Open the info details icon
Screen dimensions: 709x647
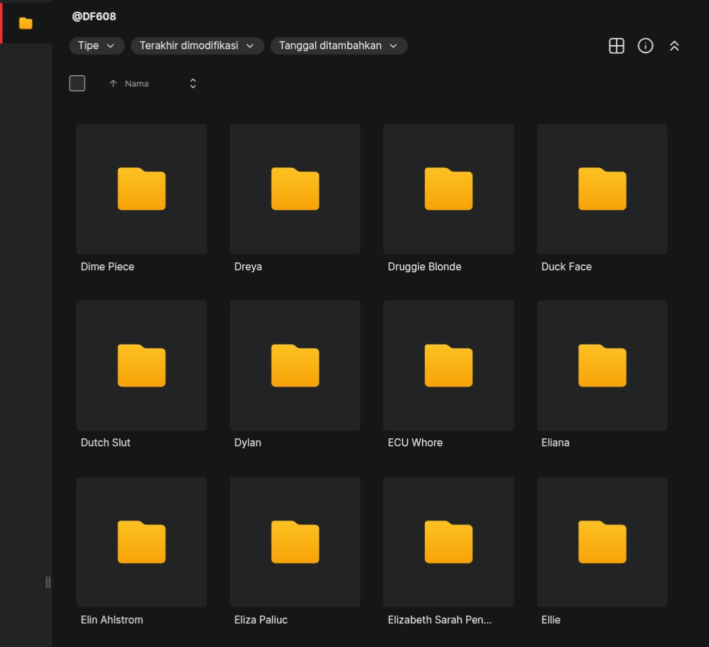pyautogui.click(x=645, y=46)
